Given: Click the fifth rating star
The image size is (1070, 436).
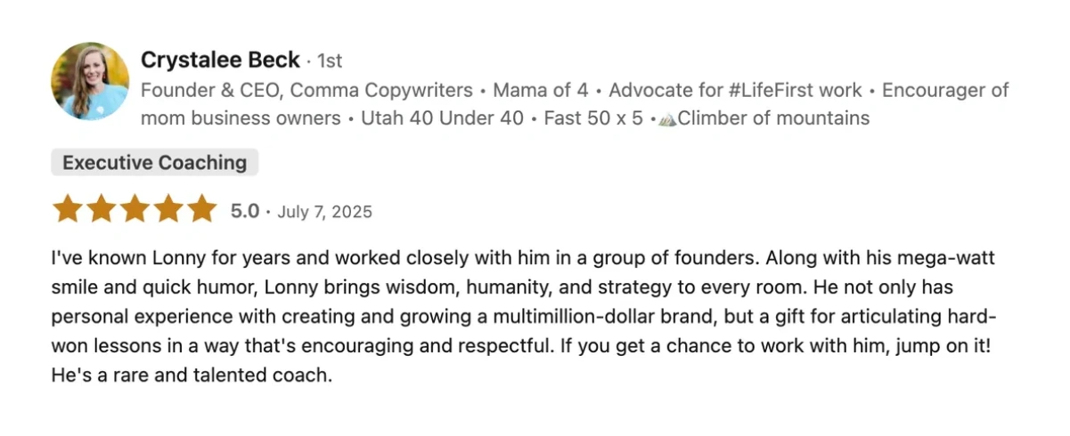Looking at the screenshot, I should coord(202,210).
